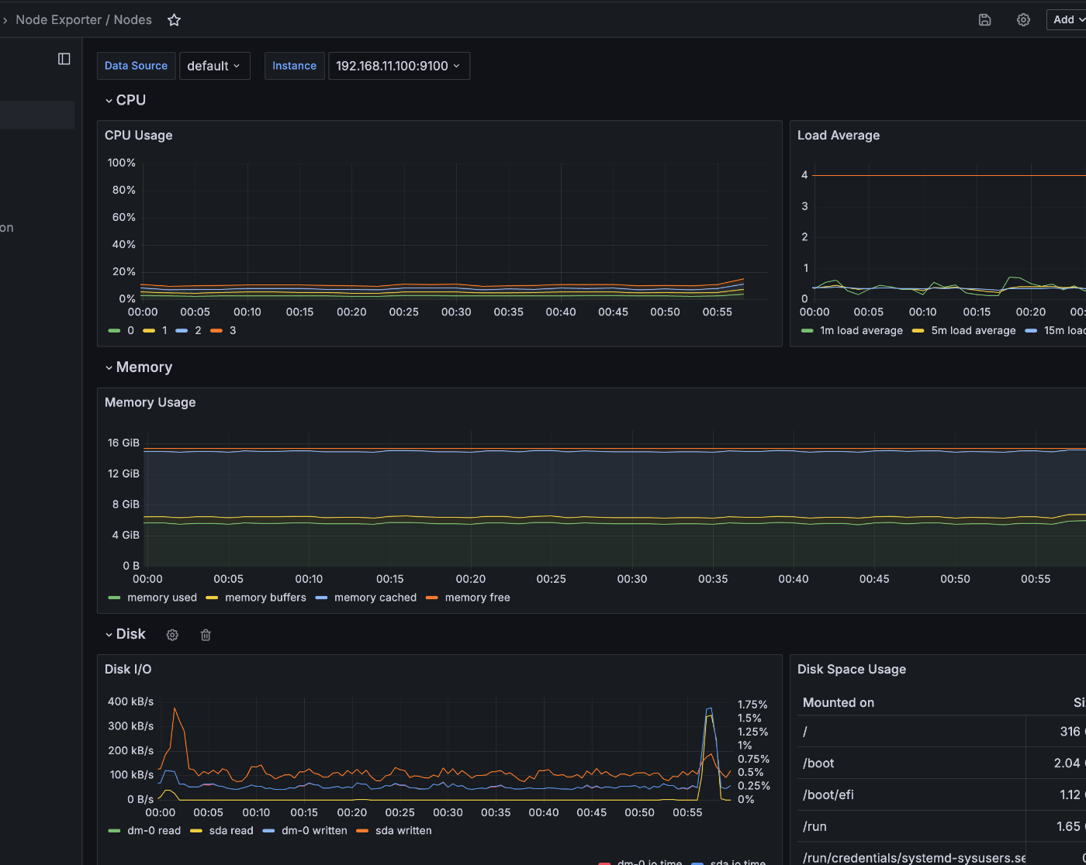Click the orange swatch for memory free
This screenshot has width=1086, height=865.
pyautogui.click(x=431, y=598)
